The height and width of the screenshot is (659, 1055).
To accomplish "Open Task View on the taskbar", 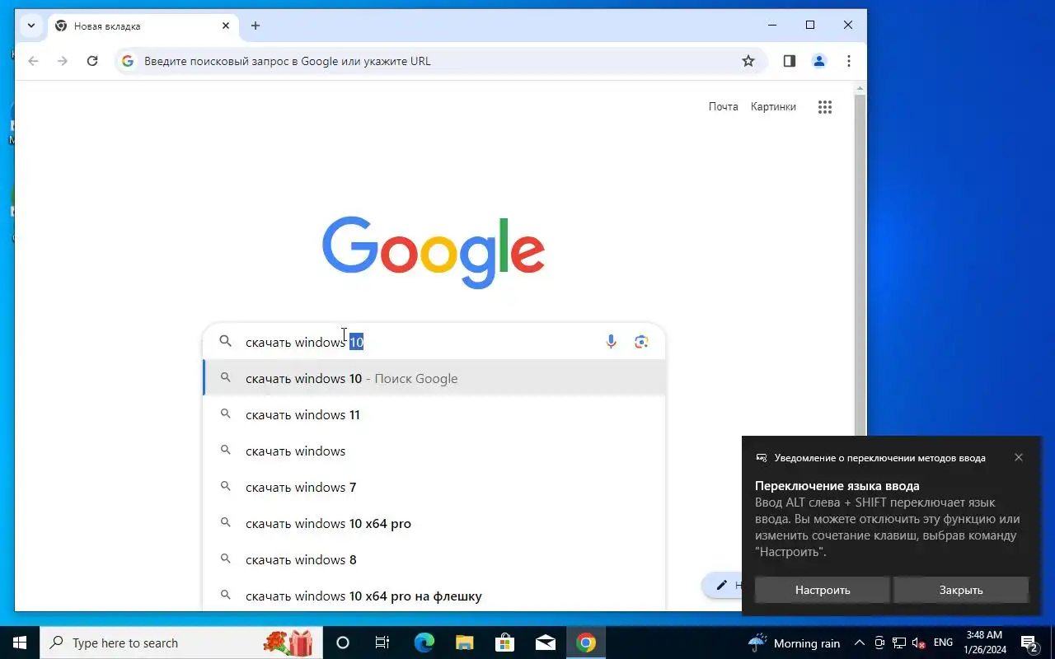I will click(x=382, y=643).
